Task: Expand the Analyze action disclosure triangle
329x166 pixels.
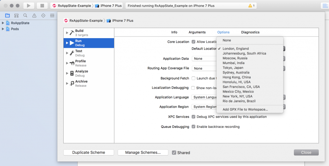Action: coord(67,73)
